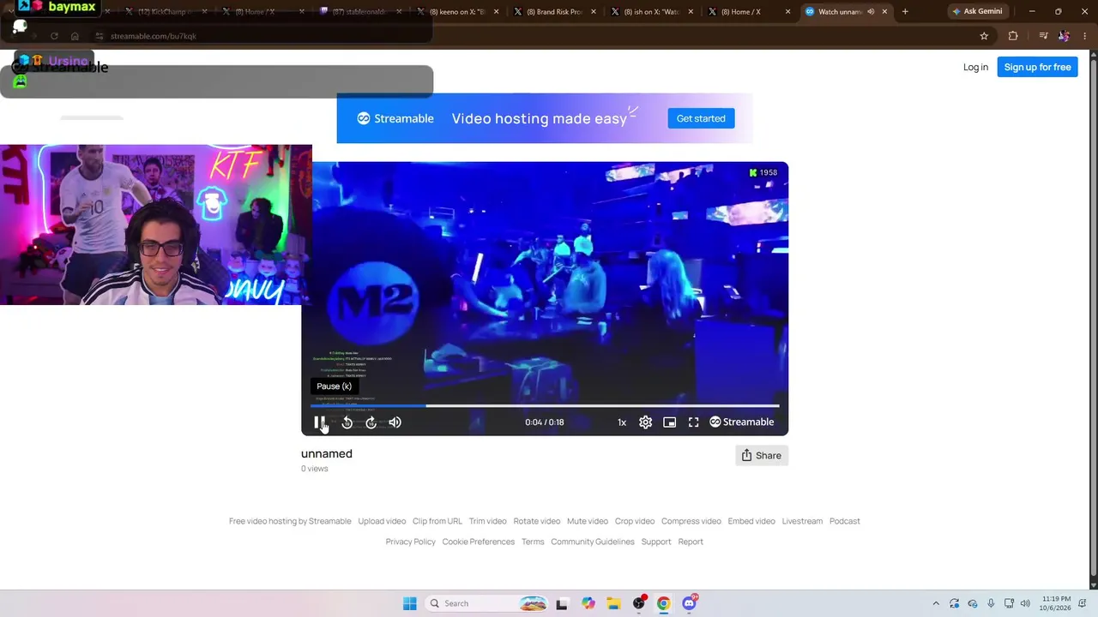Open the Upload video footer link
The width and height of the screenshot is (1098, 617).
pos(382,521)
